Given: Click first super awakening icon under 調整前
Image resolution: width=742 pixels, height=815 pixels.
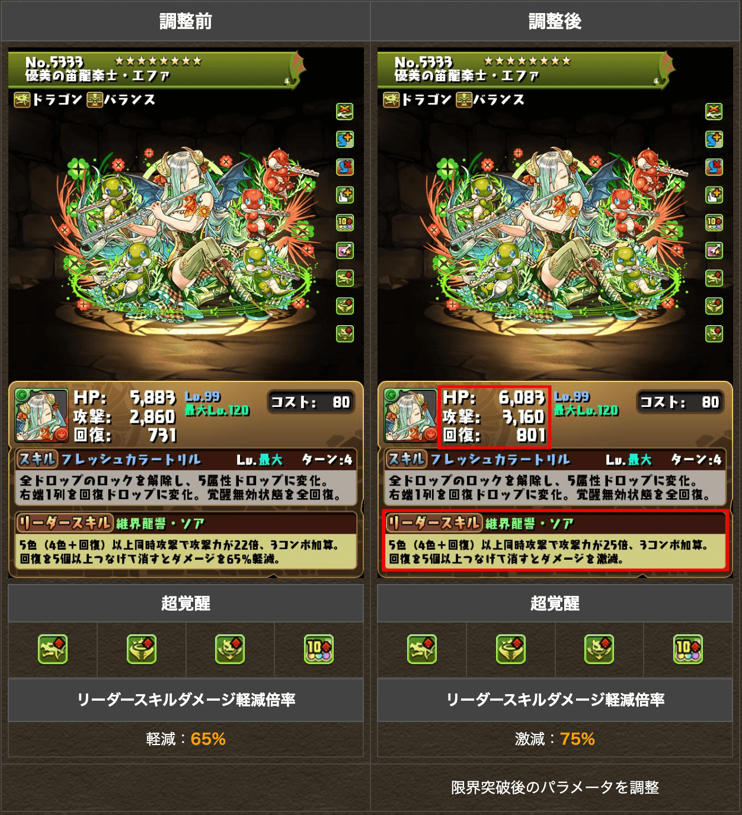Looking at the screenshot, I should (53, 649).
